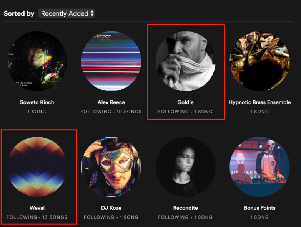The image size is (301, 227).
Task: Click the Weval name label
Action: coord(37,208)
